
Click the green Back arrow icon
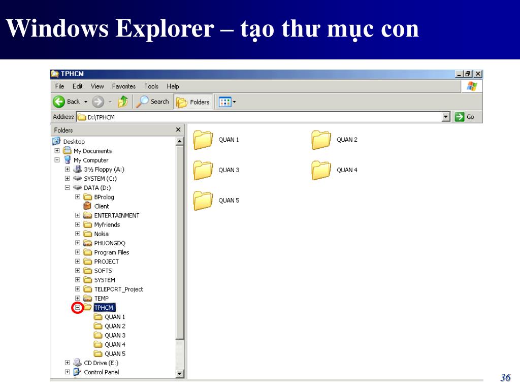click(x=59, y=102)
